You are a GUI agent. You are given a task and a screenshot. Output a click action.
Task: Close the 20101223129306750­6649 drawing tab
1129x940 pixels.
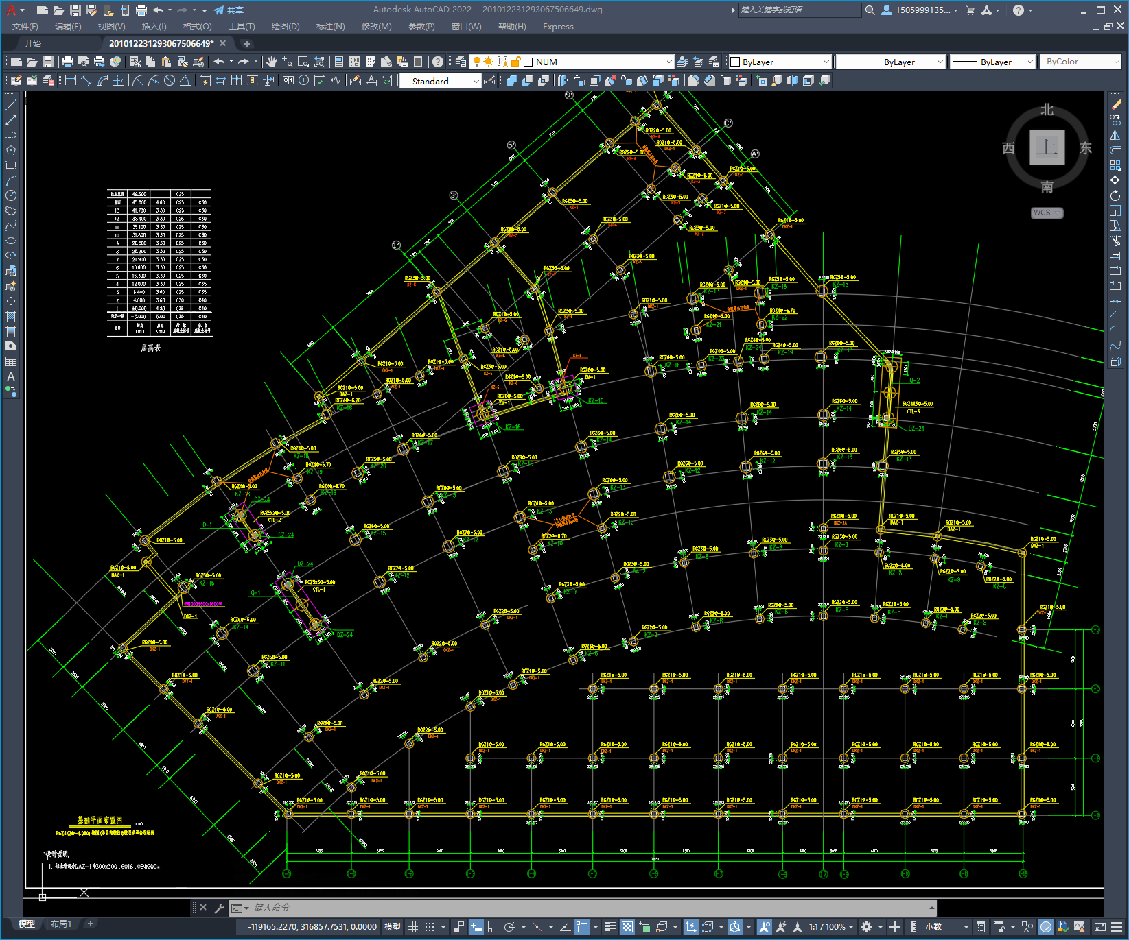pos(222,43)
